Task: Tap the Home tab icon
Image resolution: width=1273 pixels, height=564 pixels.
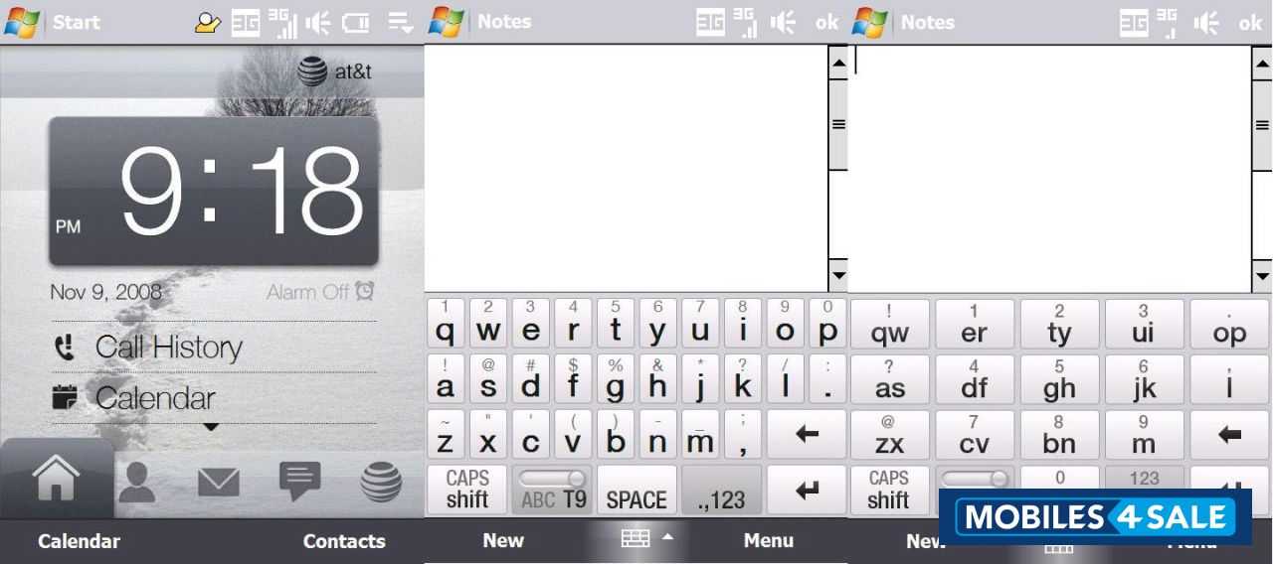Action: point(57,481)
